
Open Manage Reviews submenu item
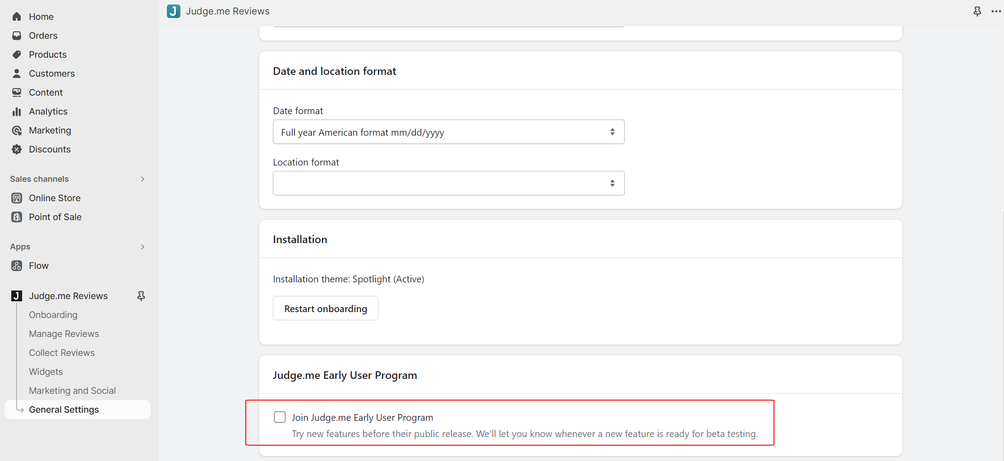click(64, 334)
